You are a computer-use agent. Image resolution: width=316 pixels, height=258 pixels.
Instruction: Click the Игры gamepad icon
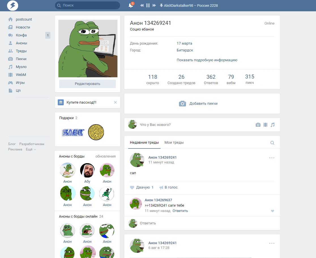click(x=10, y=83)
